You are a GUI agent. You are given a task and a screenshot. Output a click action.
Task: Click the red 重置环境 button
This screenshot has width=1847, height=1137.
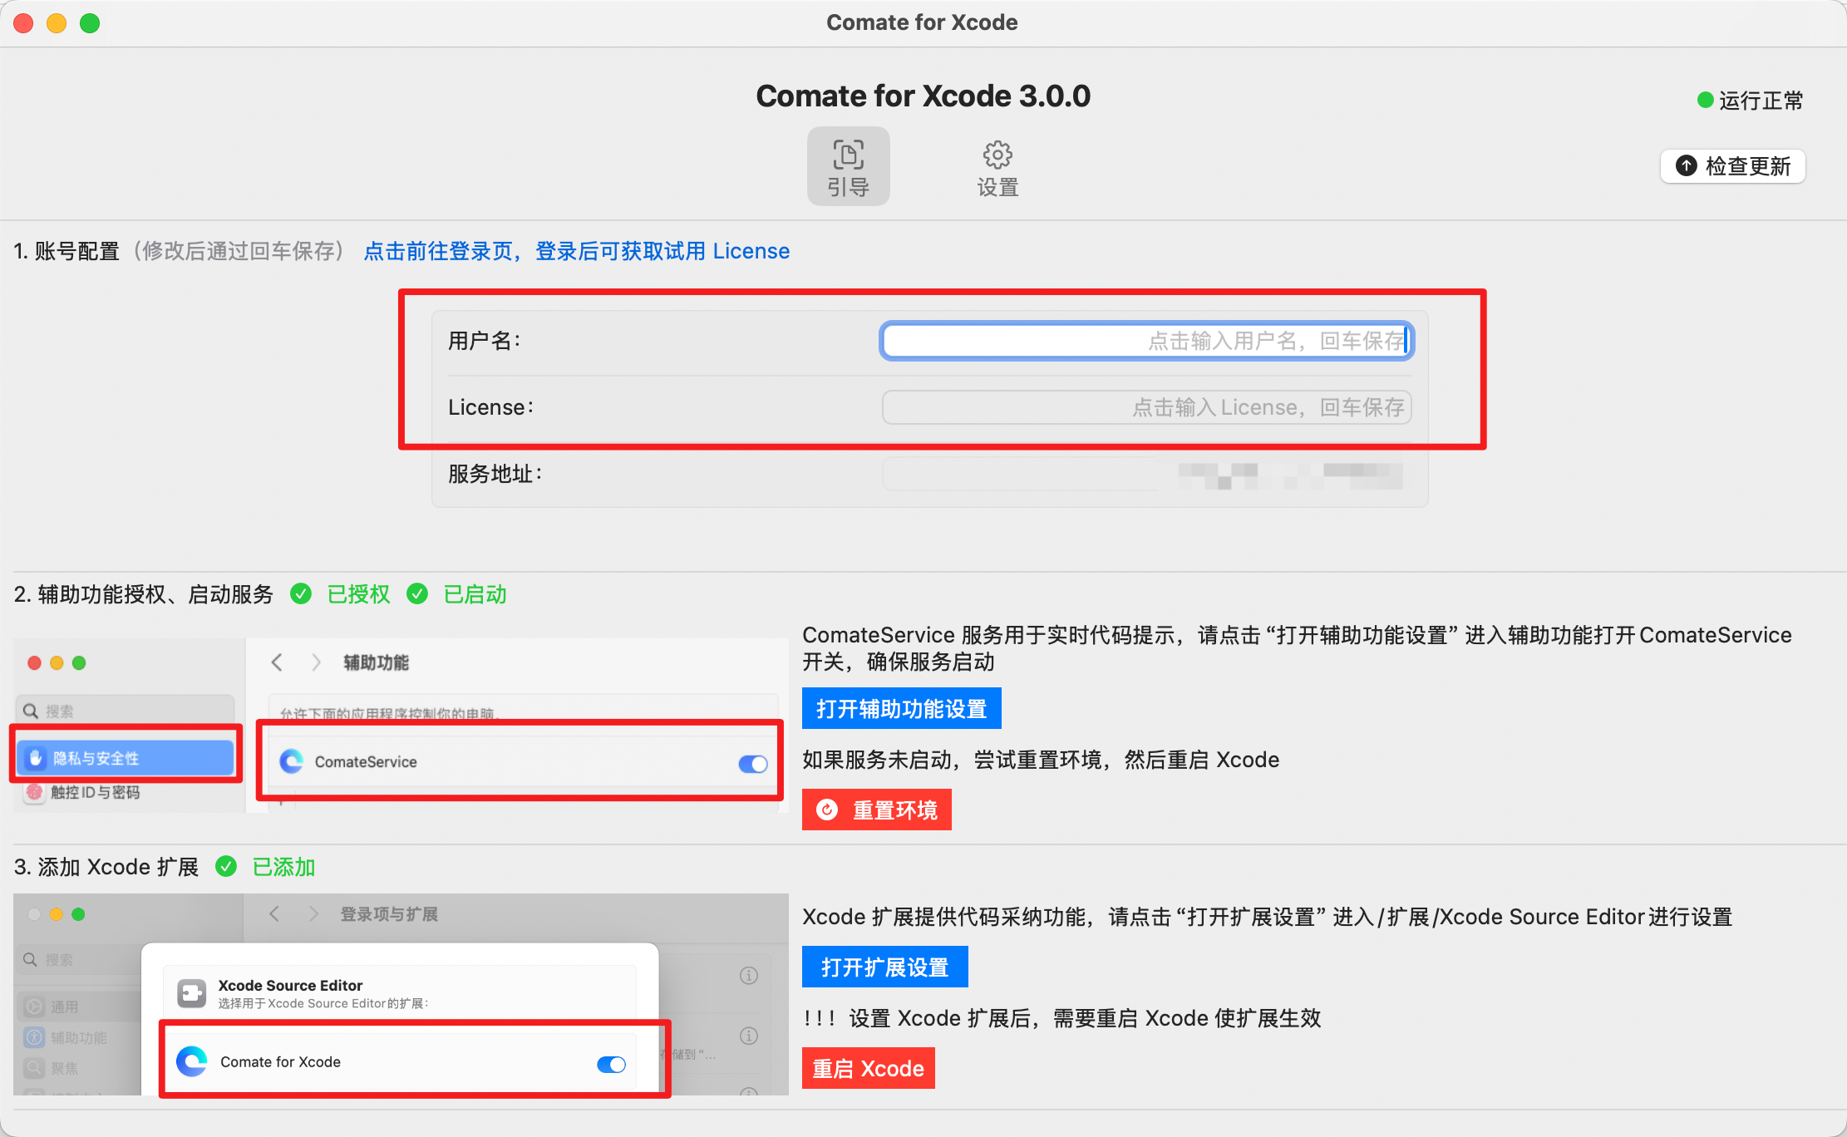877,810
